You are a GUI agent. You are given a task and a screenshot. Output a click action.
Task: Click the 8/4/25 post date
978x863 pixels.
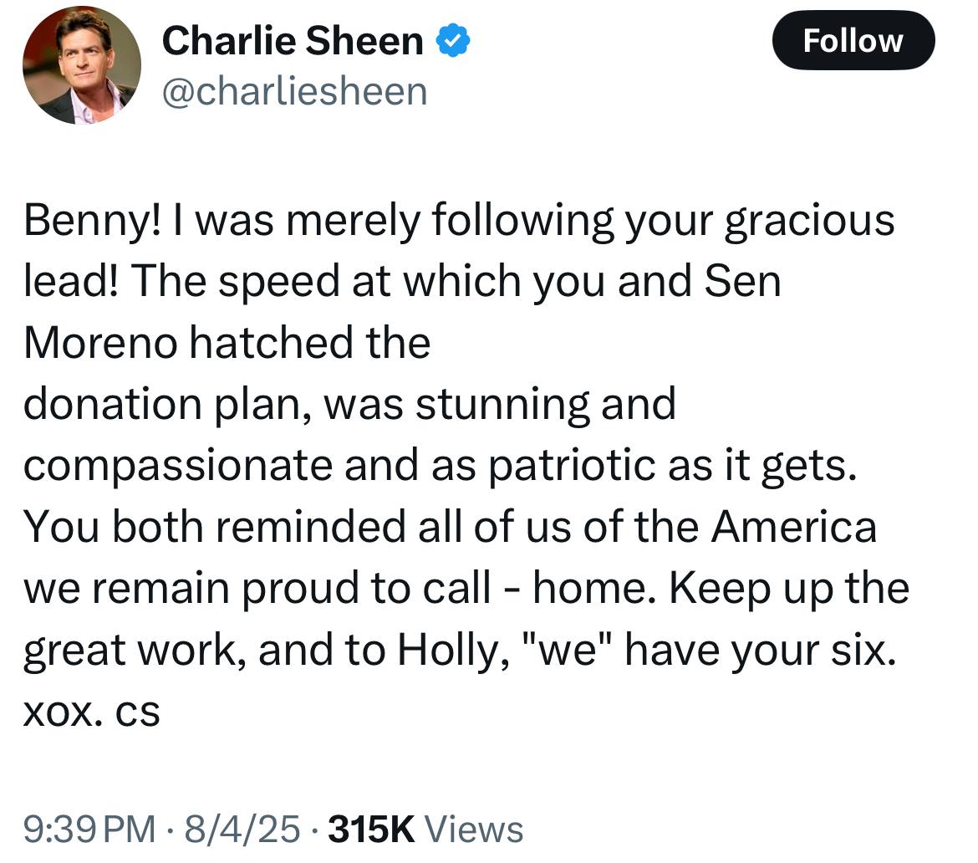tap(242, 830)
